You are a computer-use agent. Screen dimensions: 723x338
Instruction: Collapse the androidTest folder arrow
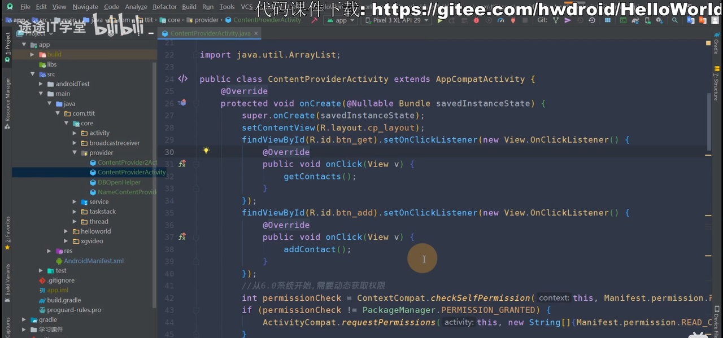click(x=41, y=84)
